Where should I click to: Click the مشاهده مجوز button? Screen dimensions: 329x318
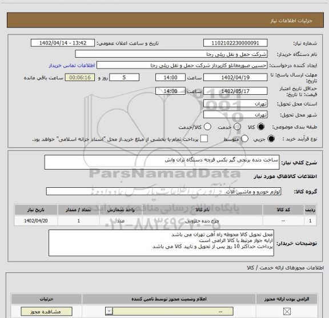tap(47, 311)
